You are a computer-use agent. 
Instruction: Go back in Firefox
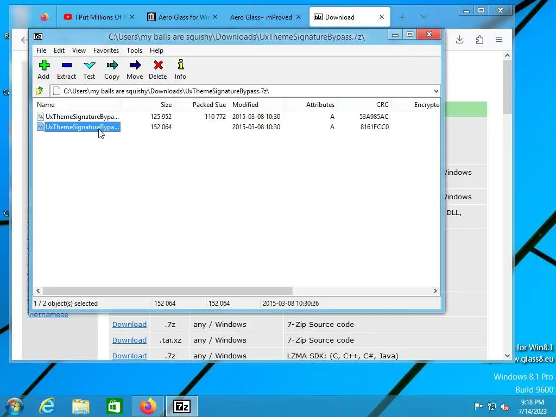(x=24, y=40)
